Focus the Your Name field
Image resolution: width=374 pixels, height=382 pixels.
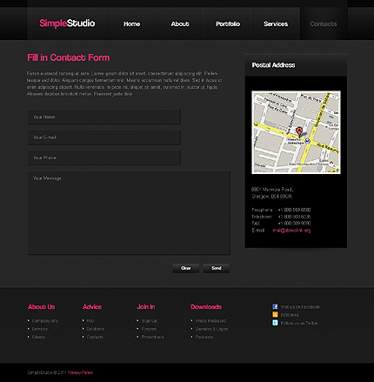(x=104, y=117)
